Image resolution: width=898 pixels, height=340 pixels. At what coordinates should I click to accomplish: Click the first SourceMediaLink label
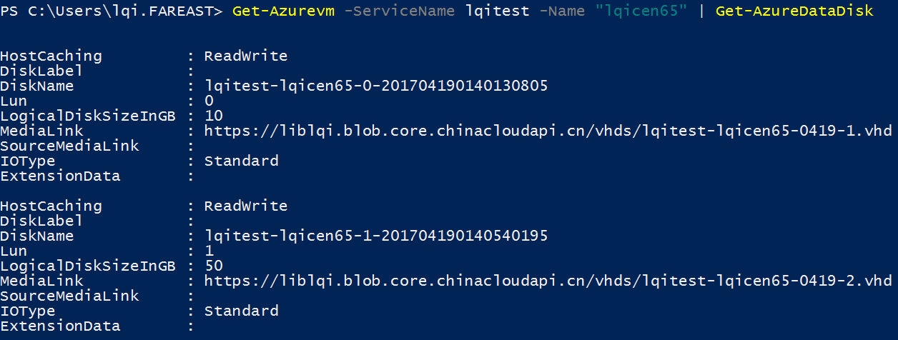pos(69,146)
